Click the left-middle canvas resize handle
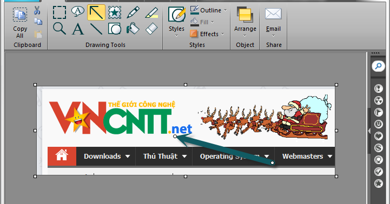 35,131
